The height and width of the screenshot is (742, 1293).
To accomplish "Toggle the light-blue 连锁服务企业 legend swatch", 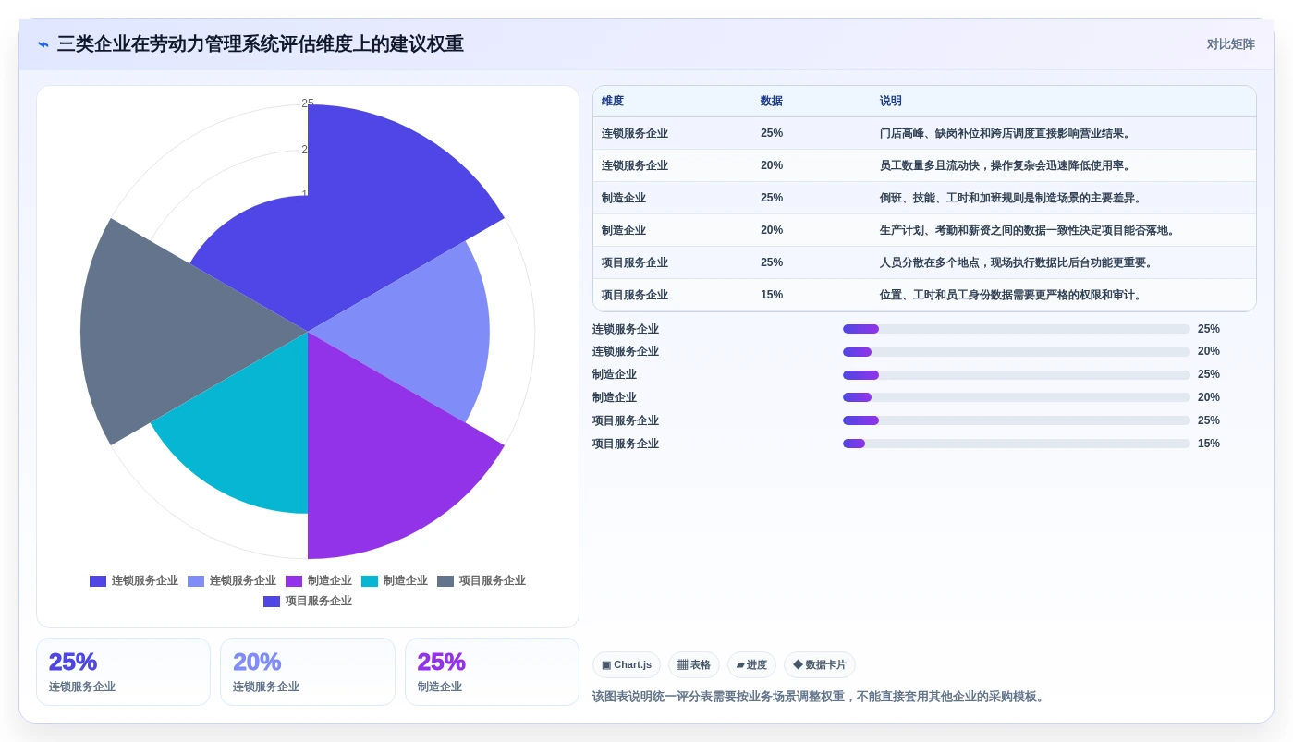I will click(x=196, y=581).
